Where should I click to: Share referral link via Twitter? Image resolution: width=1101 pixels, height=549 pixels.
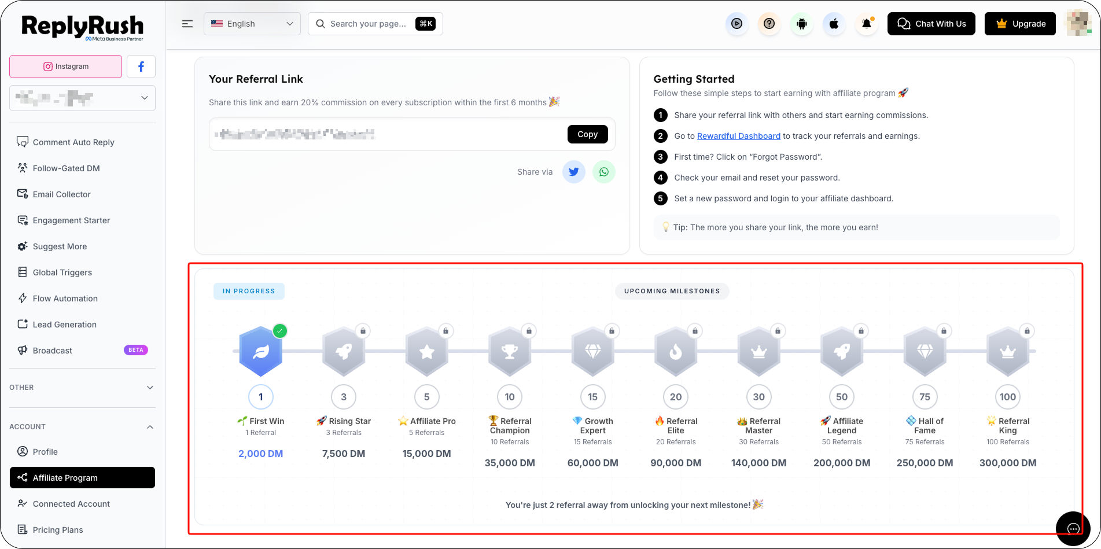pyautogui.click(x=574, y=172)
